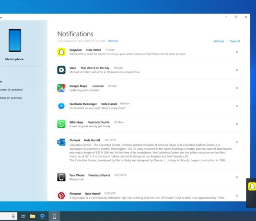This screenshot has width=256, height=221.
Task: Click the Uber app icon
Action: click(x=61, y=70)
